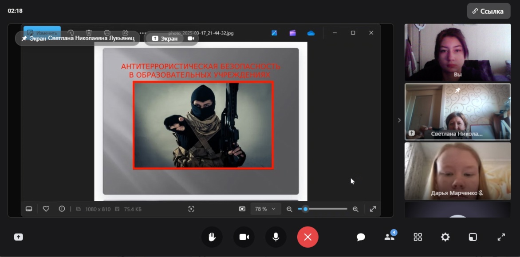Add the photo to favorites
Screen dimensions: 520x257
[46, 209]
